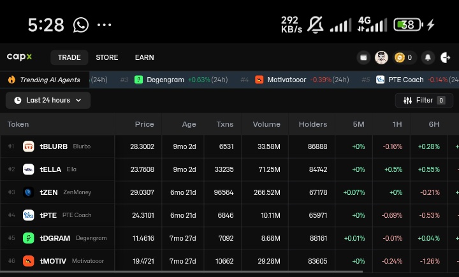459x277 pixels.
Task: Open Degengram in trending ticker
Action: (x=181, y=80)
